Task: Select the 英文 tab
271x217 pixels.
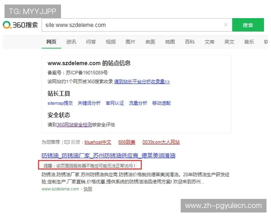Action: [229, 42]
